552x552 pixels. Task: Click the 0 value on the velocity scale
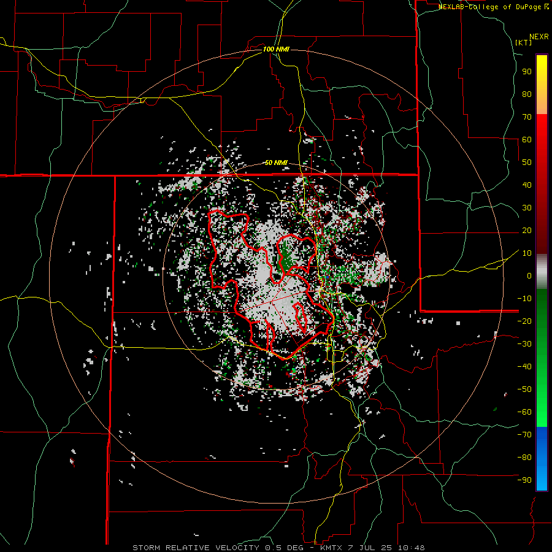(x=529, y=275)
